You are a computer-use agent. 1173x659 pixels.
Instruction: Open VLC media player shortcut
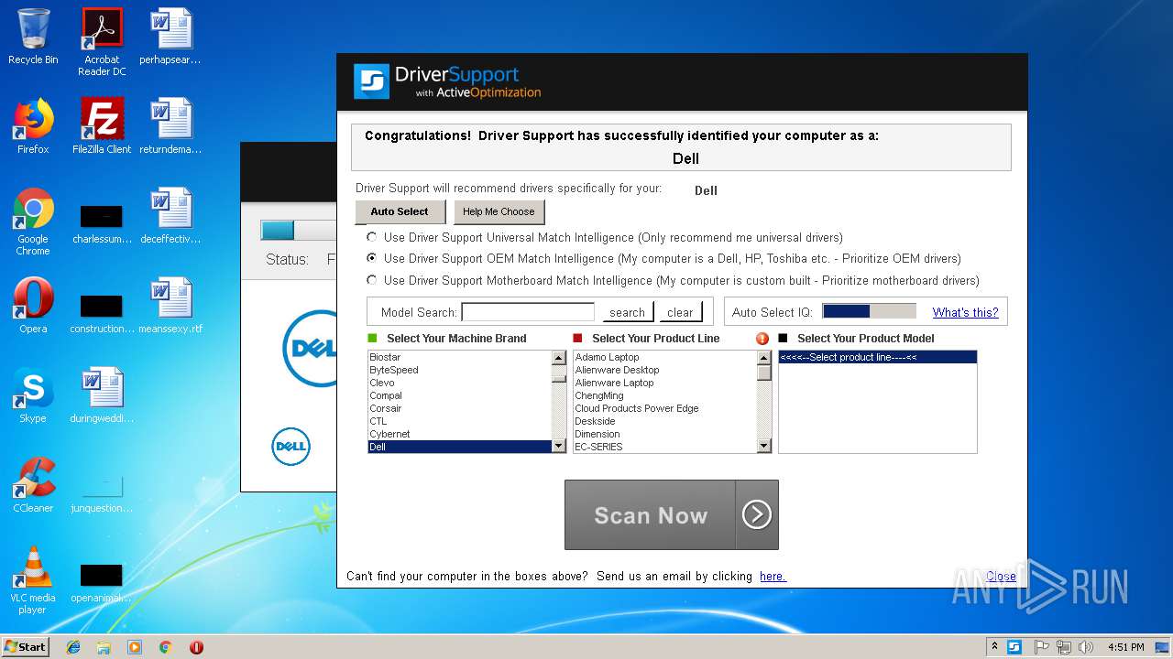point(33,580)
